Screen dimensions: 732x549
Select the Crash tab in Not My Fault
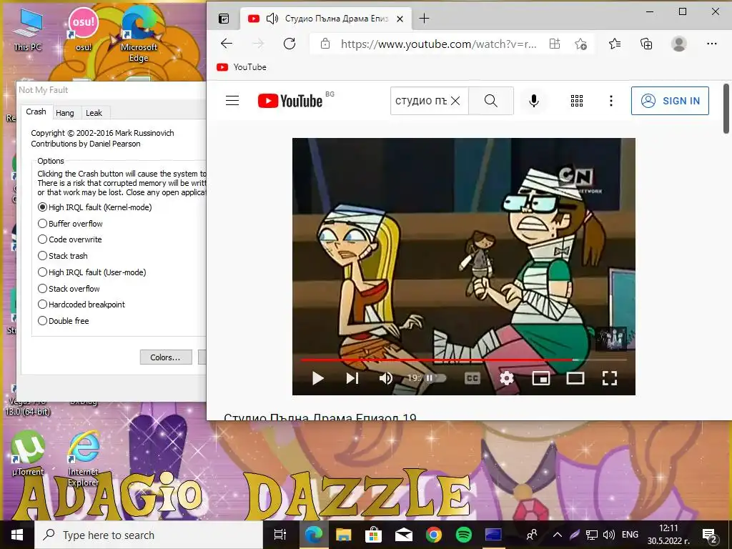coord(36,112)
